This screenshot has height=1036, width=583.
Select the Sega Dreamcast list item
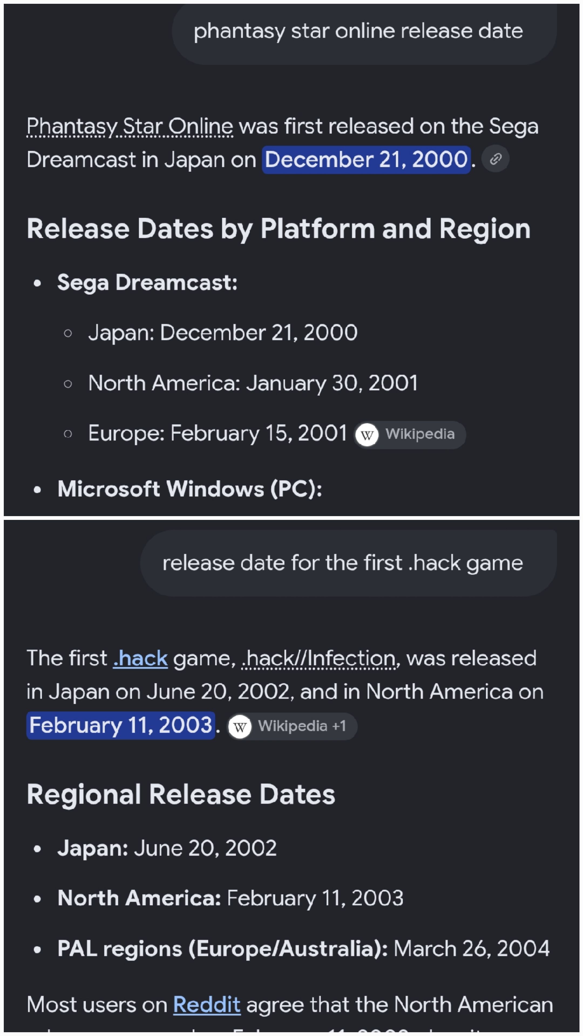(x=147, y=282)
